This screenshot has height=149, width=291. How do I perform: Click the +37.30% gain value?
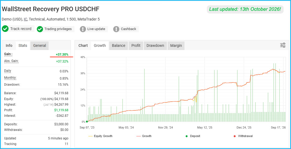coord(62,54)
